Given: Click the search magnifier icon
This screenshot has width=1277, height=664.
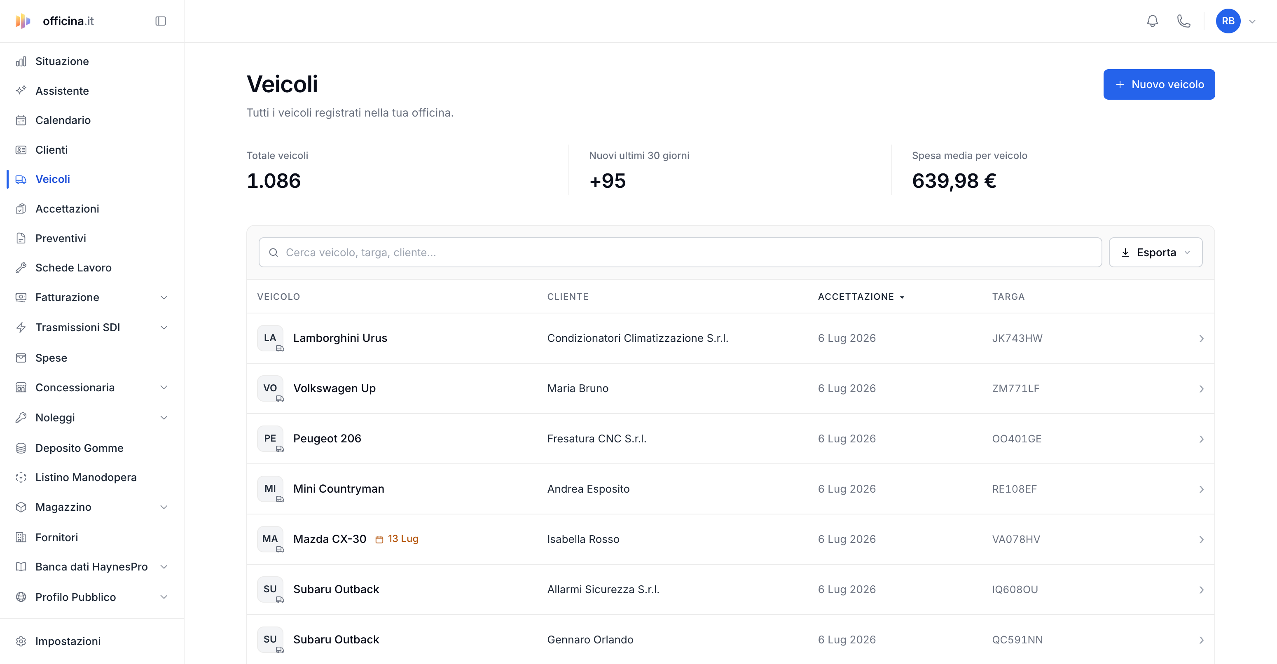Looking at the screenshot, I should click(x=273, y=252).
